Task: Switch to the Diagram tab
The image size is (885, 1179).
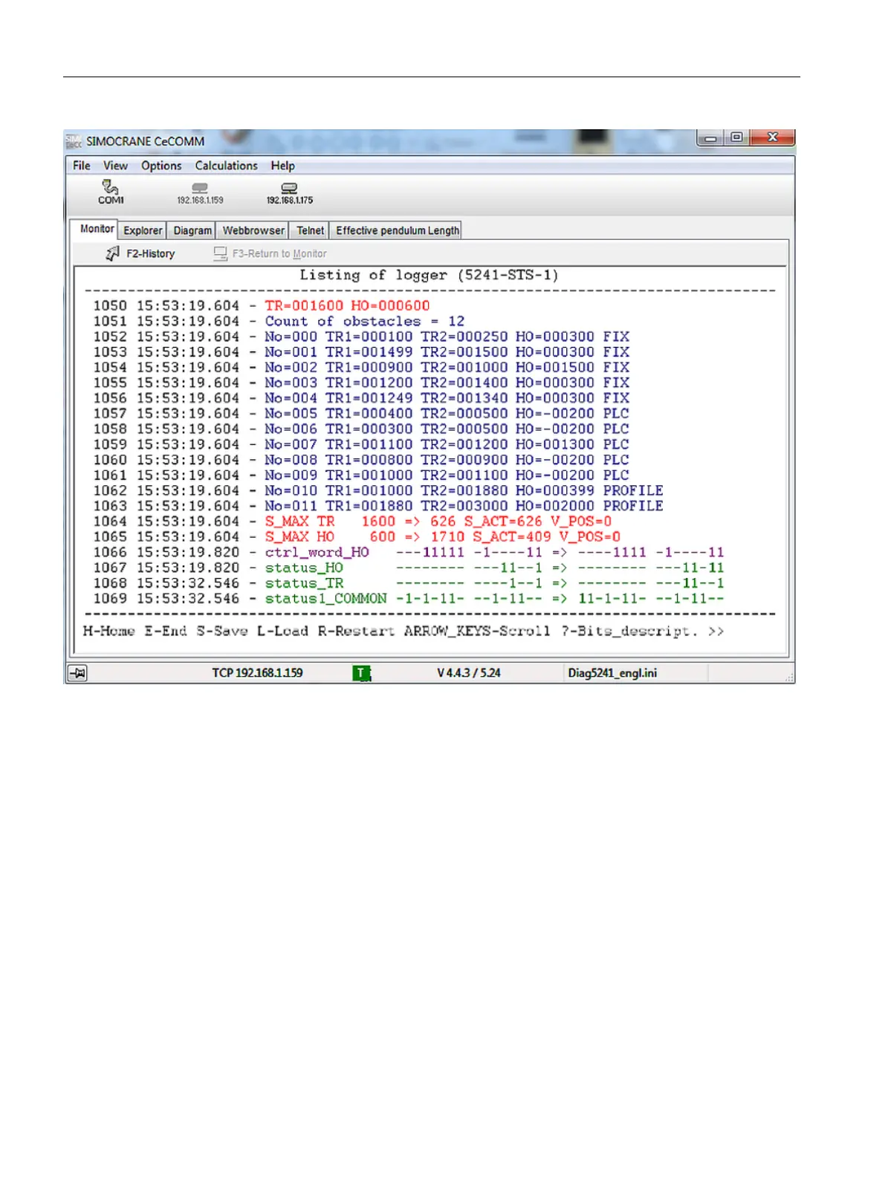Action: coord(192,230)
